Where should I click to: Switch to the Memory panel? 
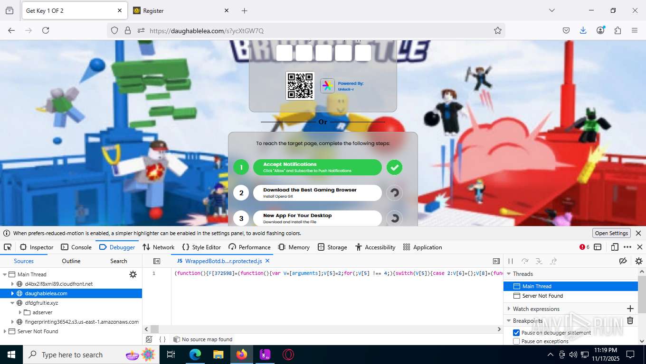[x=294, y=247]
